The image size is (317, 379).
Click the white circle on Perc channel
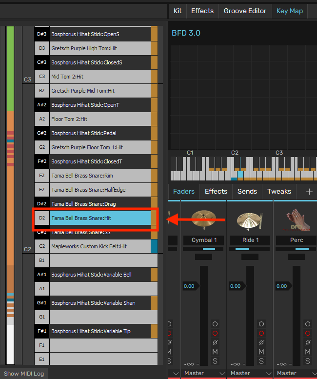click(x=308, y=324)
